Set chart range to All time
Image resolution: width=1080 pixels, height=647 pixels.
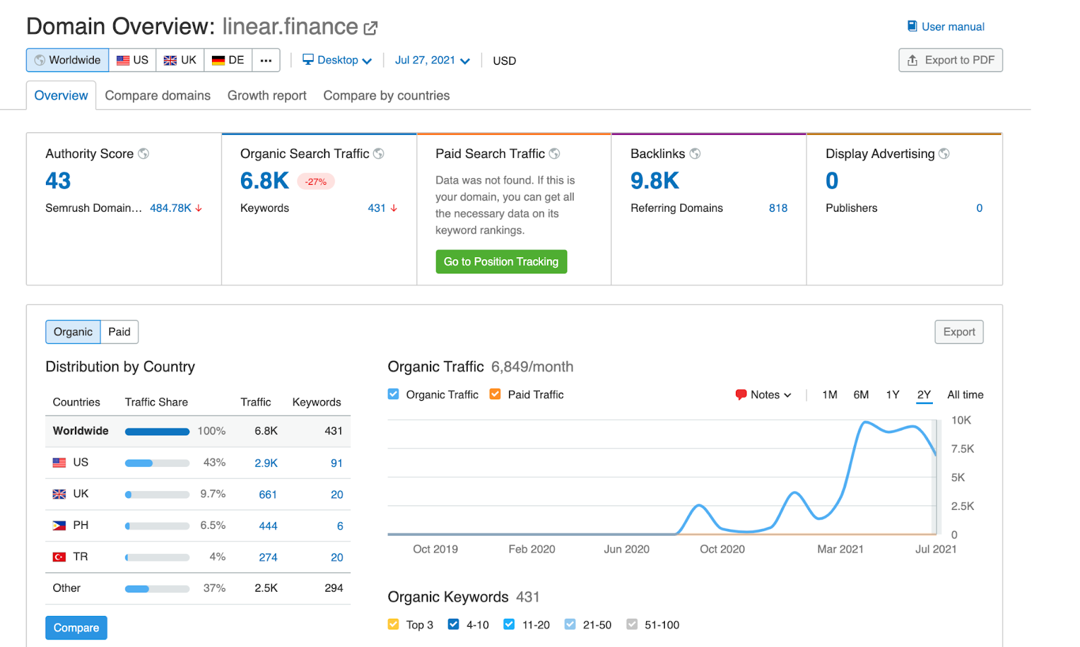(965, 395)
